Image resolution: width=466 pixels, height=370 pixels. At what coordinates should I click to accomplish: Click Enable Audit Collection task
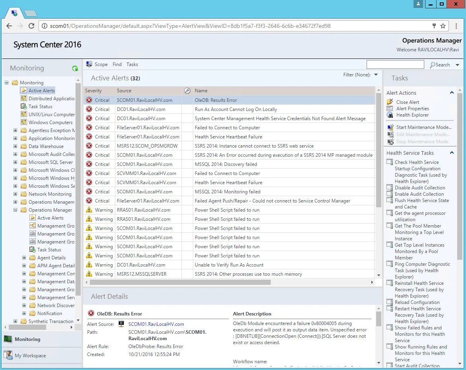click(419, 194)
